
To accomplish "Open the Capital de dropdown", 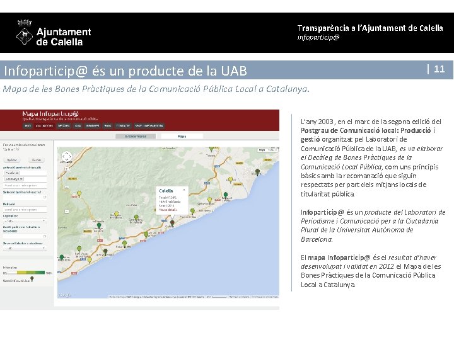I will (25, 221).
